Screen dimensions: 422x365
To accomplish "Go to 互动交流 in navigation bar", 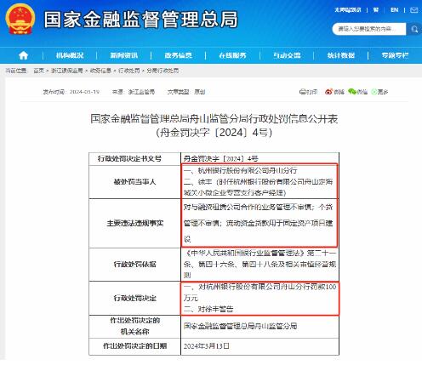I will pyautogui.click(x=287, y=55).
